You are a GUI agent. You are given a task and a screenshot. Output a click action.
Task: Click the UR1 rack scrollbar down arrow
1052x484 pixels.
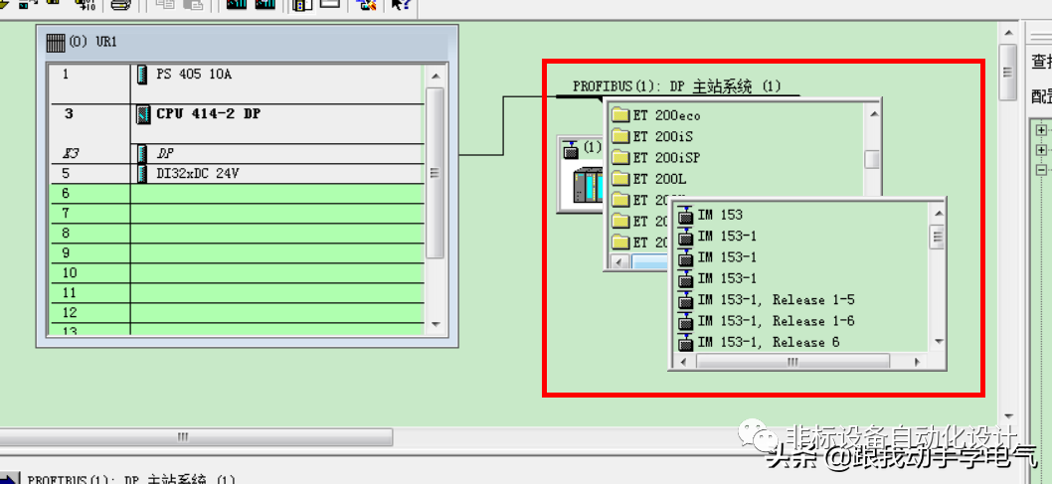point(436,324)
